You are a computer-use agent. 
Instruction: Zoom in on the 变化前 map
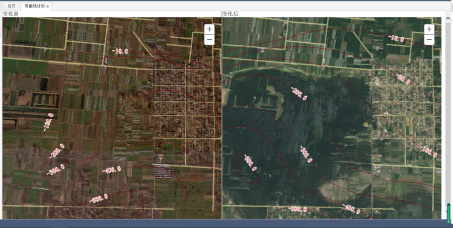coord(209,29)
